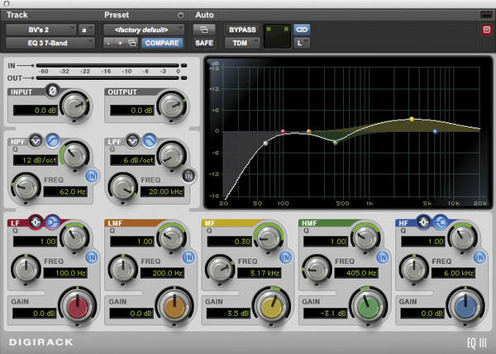Select LPF low-pass filter type icon

click(x=150, y=141)
